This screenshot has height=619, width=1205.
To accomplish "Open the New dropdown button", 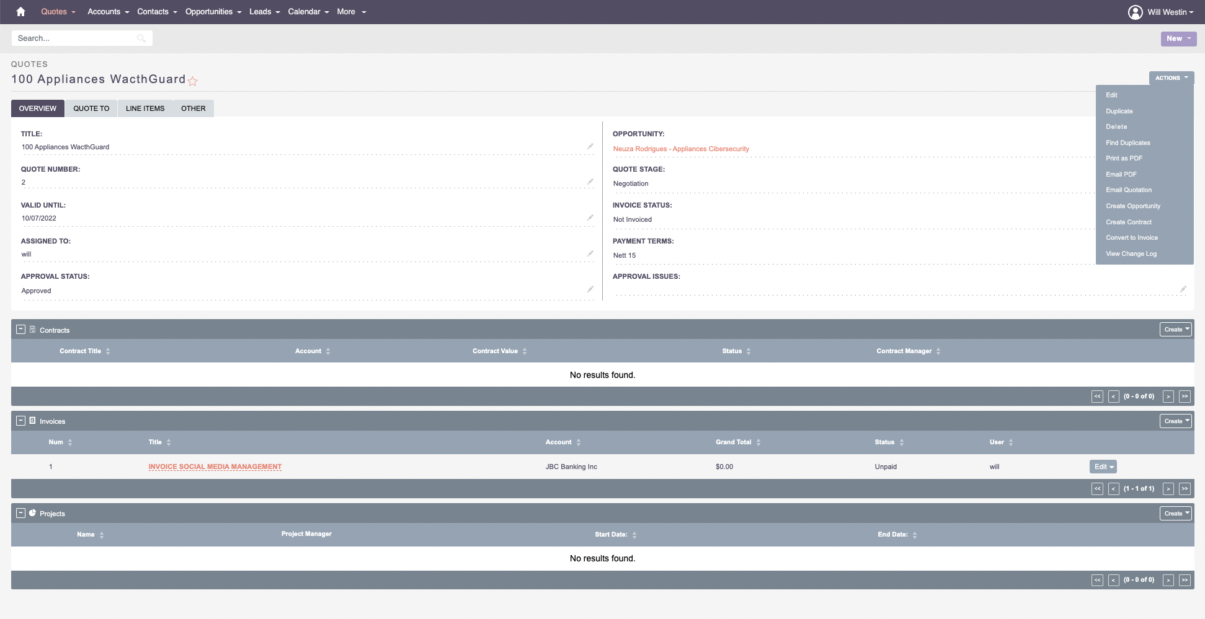I will (x=1178, y=38).
